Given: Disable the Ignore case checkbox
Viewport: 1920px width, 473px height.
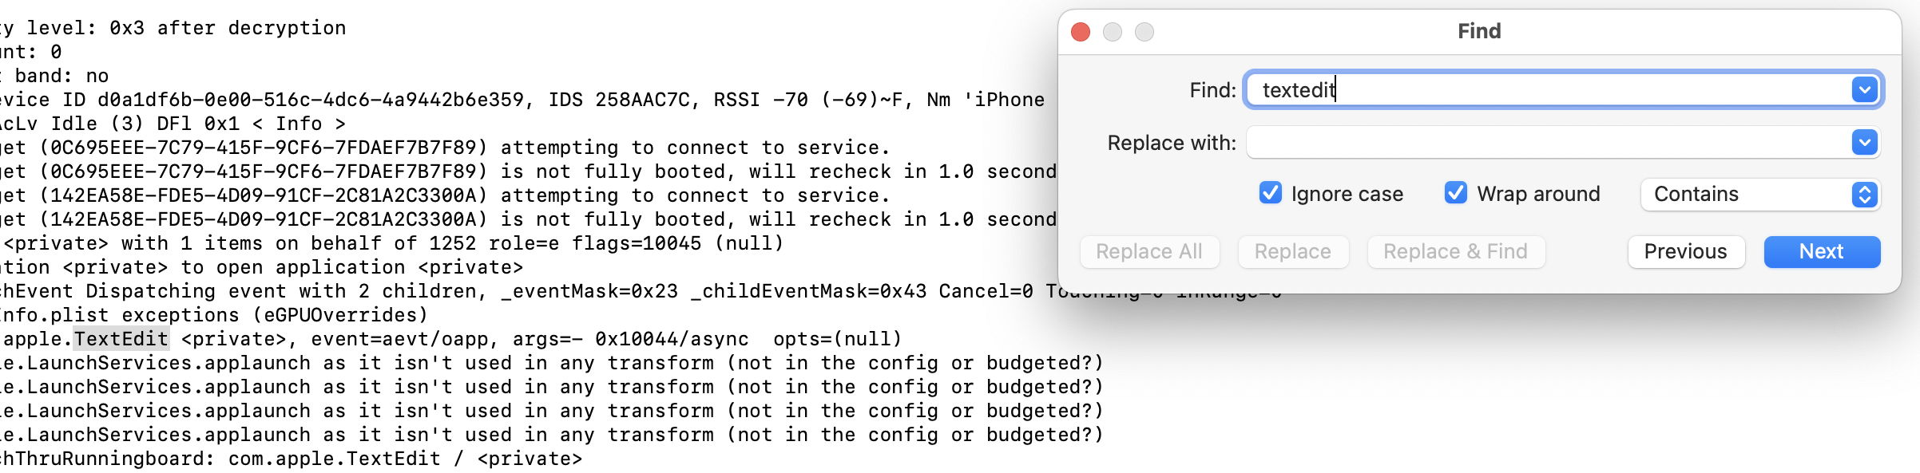Looking at the screenshot, I should pos(1270,194).
